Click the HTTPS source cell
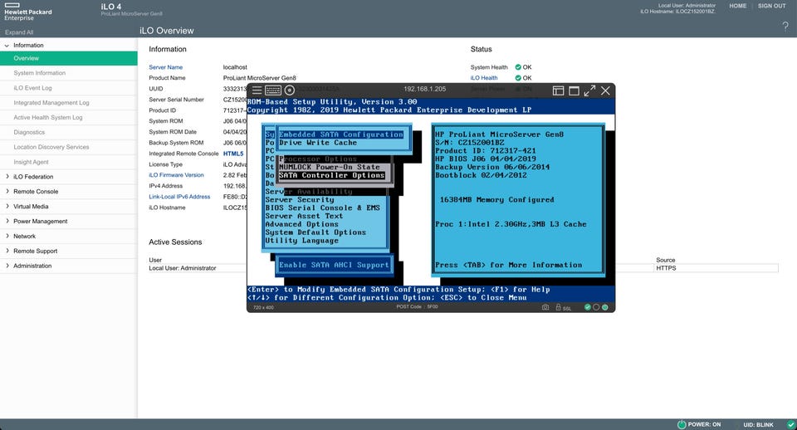 pos(666,268)
